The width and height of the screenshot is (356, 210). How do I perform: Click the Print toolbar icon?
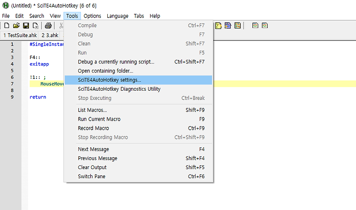pos(48,26)
